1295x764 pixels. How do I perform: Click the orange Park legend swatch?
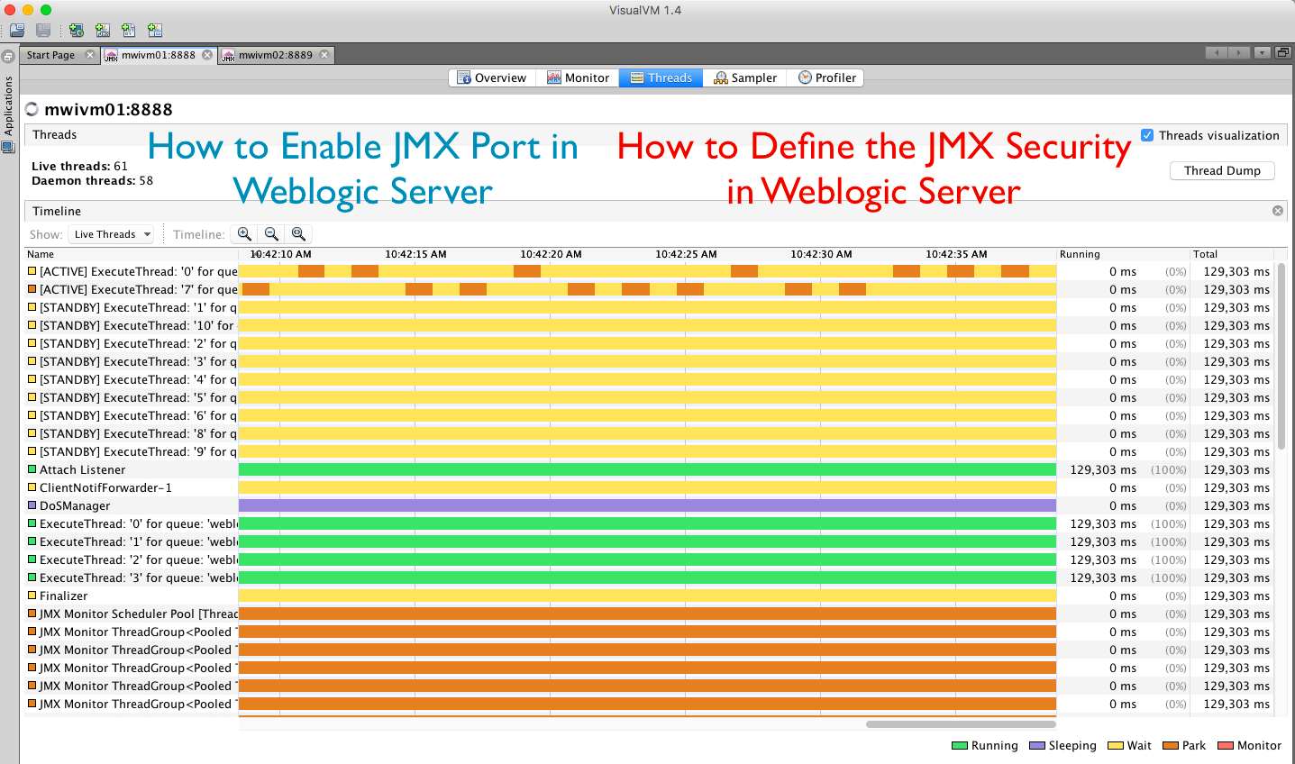[x=1171, y=746]
